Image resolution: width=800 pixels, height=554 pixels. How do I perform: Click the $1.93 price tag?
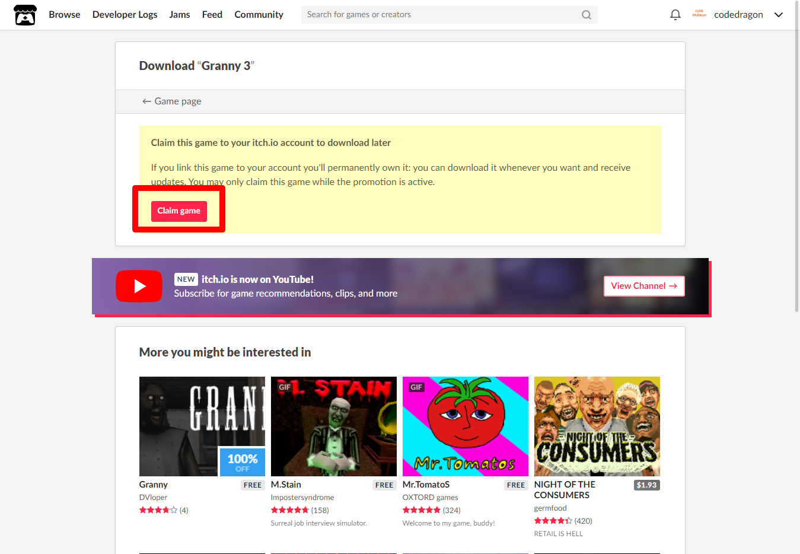pyautogui.click(x=646, y=485)
